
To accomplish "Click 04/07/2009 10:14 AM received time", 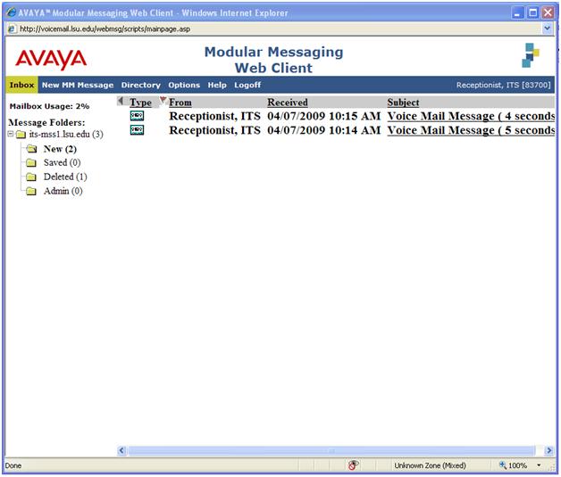I will click(x=323, y=131).
